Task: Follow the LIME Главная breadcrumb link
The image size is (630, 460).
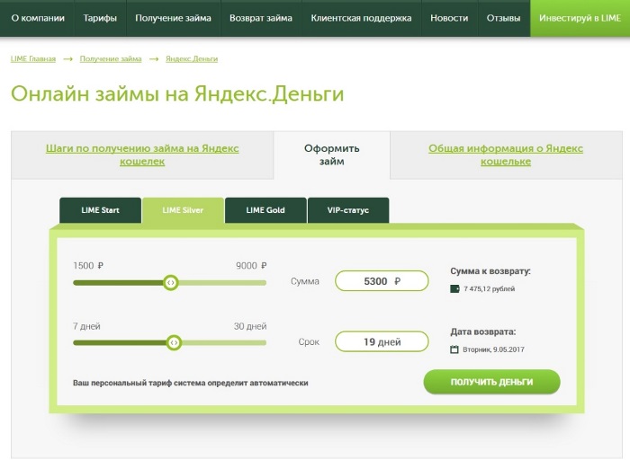Action: pos(33,59)
